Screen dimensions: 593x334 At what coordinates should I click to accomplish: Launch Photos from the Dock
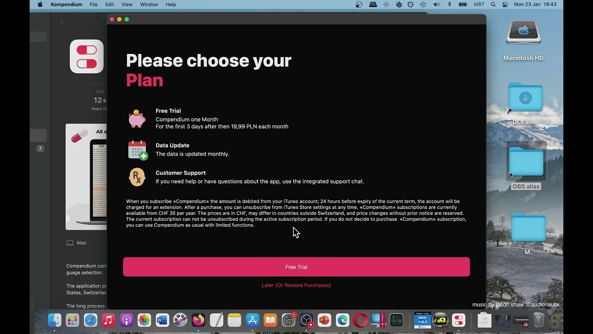[145, 320]
